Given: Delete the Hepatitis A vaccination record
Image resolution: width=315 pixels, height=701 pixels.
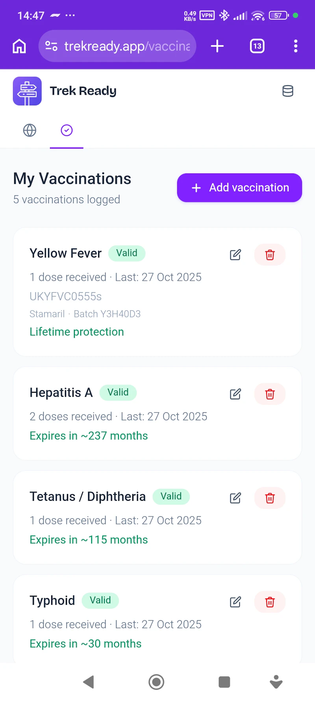Looking at the screenshot, I should 270,394.
